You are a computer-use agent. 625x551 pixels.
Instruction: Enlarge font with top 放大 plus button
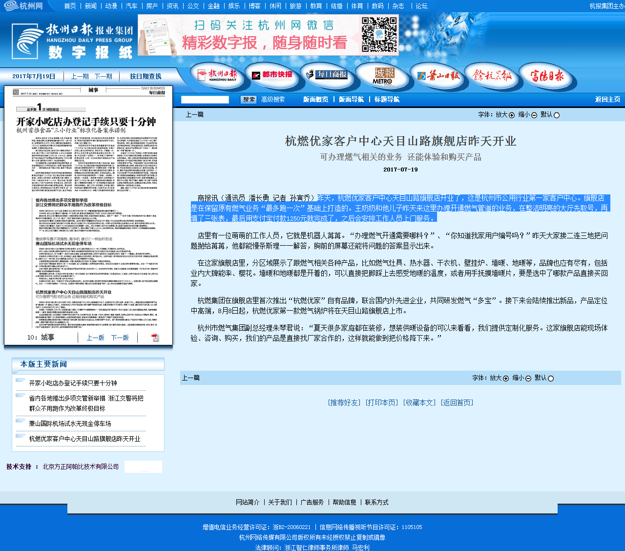coord(511,115)
